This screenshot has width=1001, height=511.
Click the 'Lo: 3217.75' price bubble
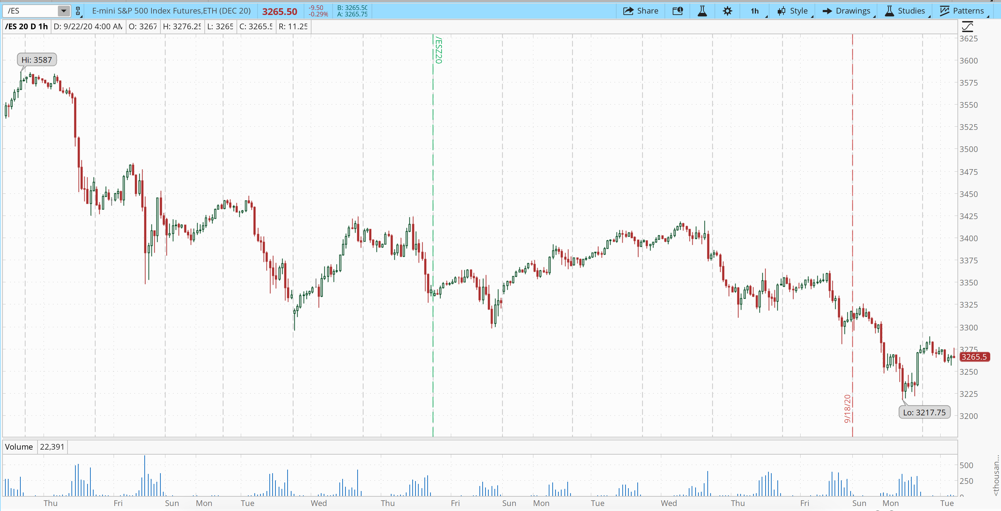click(x=925, y=413)
